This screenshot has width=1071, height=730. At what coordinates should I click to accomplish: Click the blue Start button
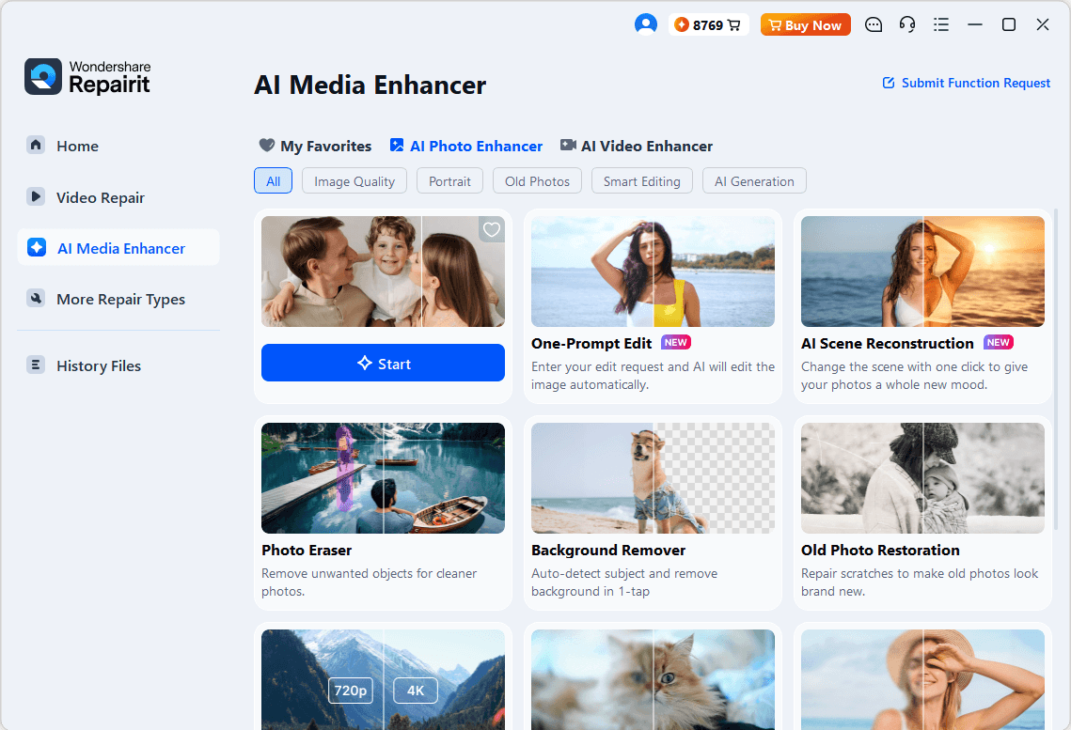pos(384,363)
